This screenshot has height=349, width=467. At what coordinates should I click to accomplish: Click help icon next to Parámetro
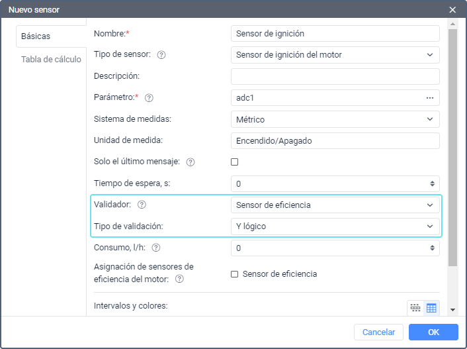click(x=149, y=98)
